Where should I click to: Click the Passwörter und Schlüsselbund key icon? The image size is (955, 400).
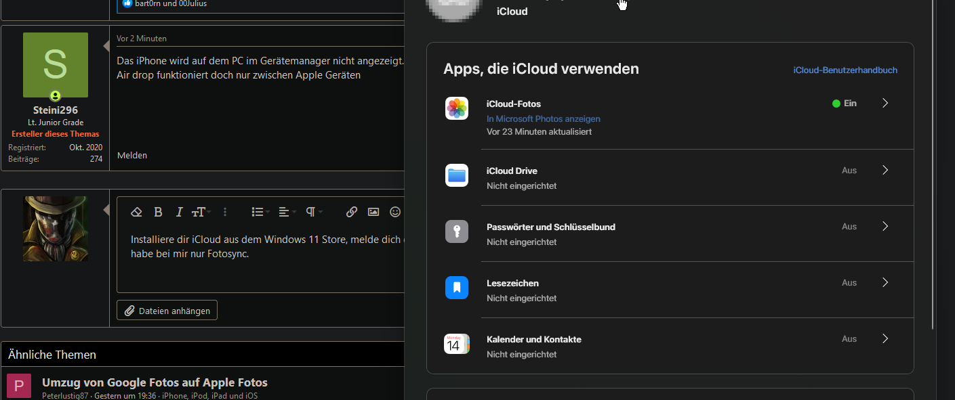pyautogui.click(x=457, y=231)
